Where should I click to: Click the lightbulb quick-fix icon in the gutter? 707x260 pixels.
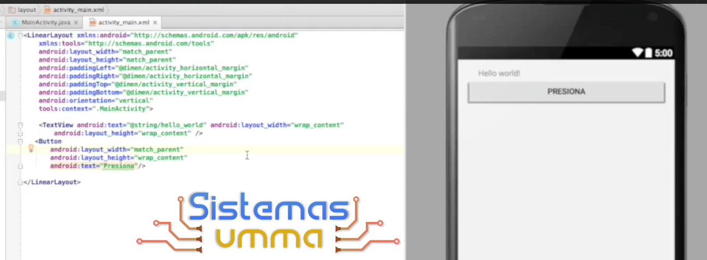31,148
